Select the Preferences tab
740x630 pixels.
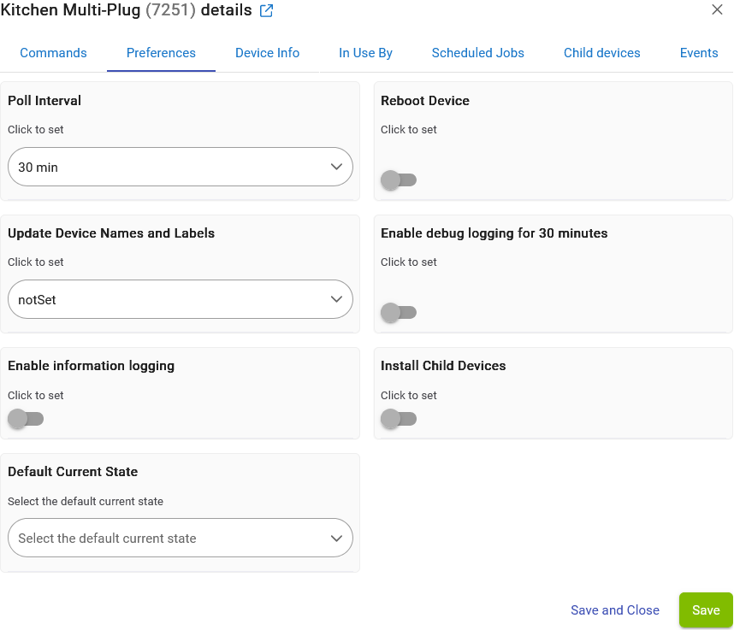pos(161,53)
